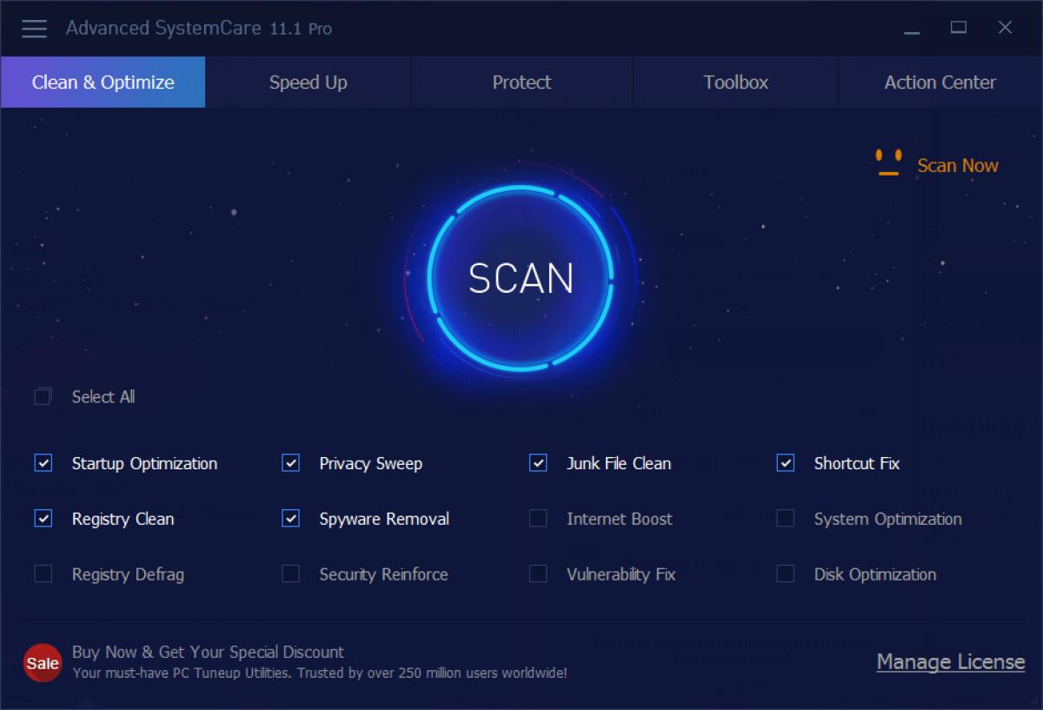This screenshot has height=710, width=1043.
Task: Enable Disk Optimization
Action: coord(785,574)
